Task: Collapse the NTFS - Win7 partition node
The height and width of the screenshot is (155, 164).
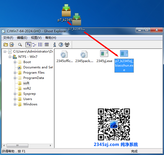Action: point(10,57)
